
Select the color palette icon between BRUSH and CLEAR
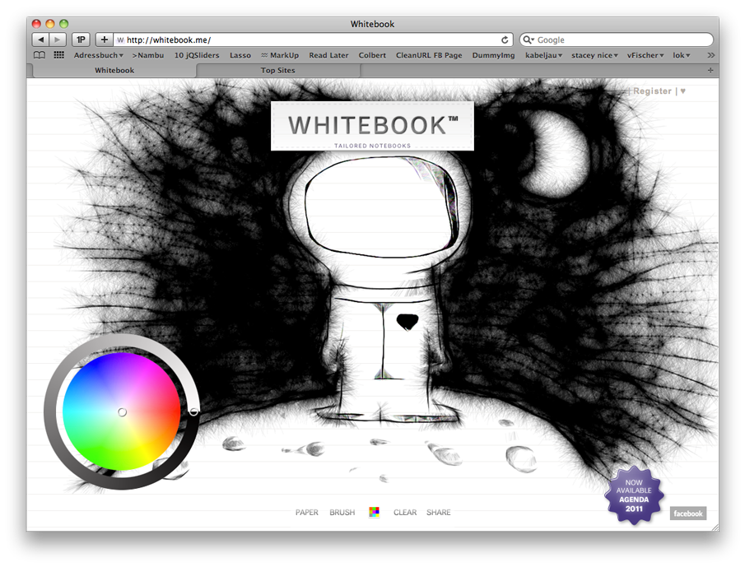373,512
